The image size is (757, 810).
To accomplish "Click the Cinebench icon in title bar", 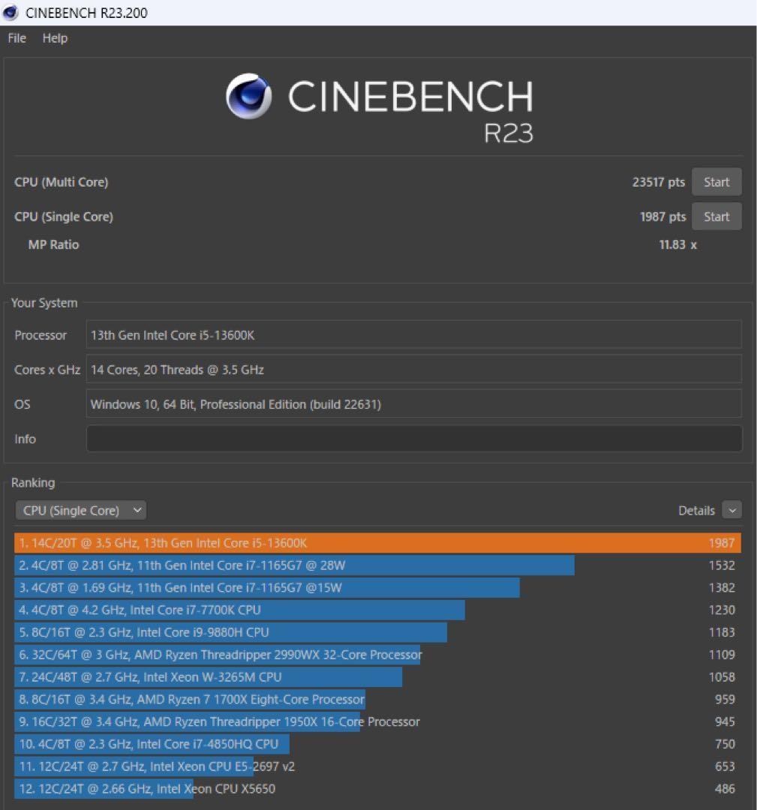I will point(11,13).
